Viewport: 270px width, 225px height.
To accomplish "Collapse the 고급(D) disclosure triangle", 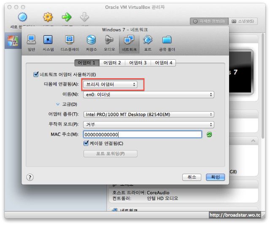I will click(x=58, y=104).
